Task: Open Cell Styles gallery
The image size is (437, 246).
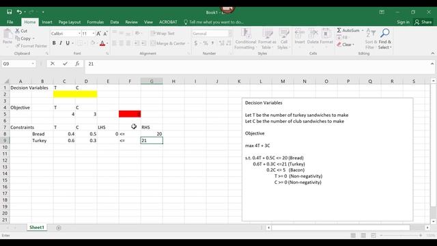Action: tap(284, 39)
